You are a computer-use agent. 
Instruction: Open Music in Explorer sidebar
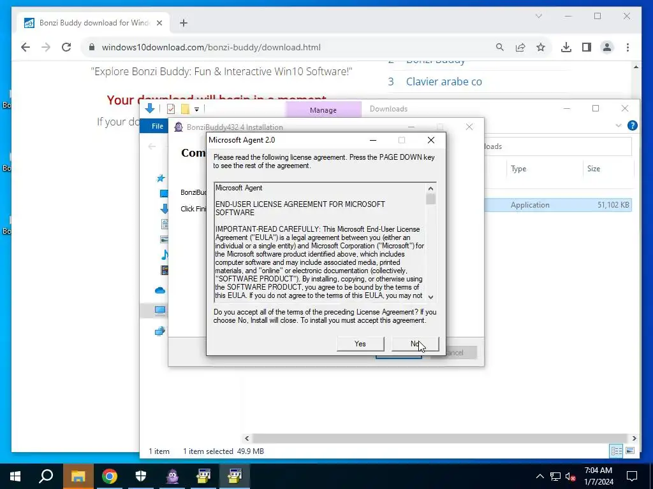[165, 255]
